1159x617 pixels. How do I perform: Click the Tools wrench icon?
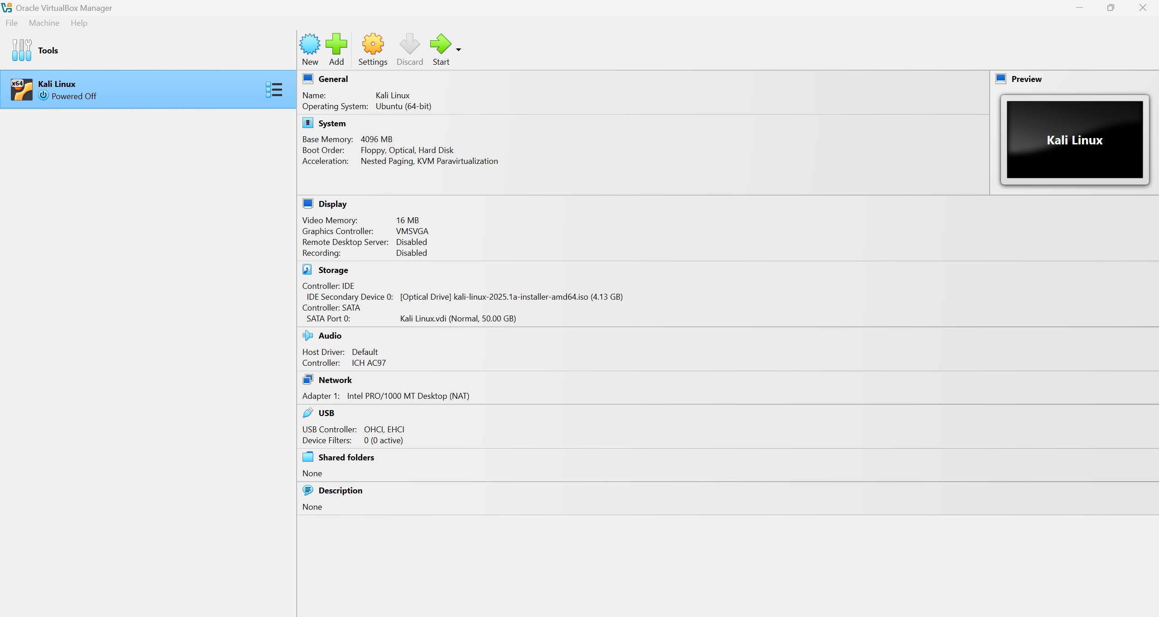click(x=22, y=50)
